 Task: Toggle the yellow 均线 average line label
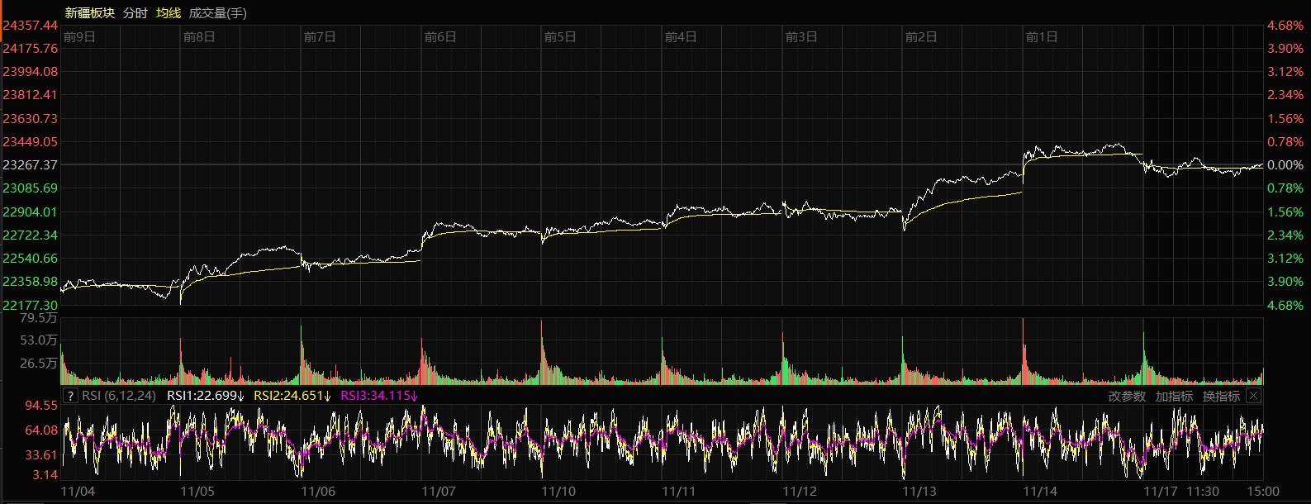pos(169,13)
